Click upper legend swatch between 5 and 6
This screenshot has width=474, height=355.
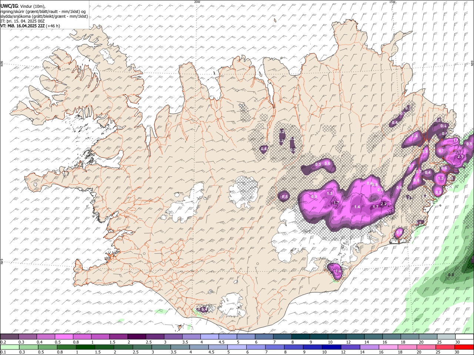click(246, 337)
